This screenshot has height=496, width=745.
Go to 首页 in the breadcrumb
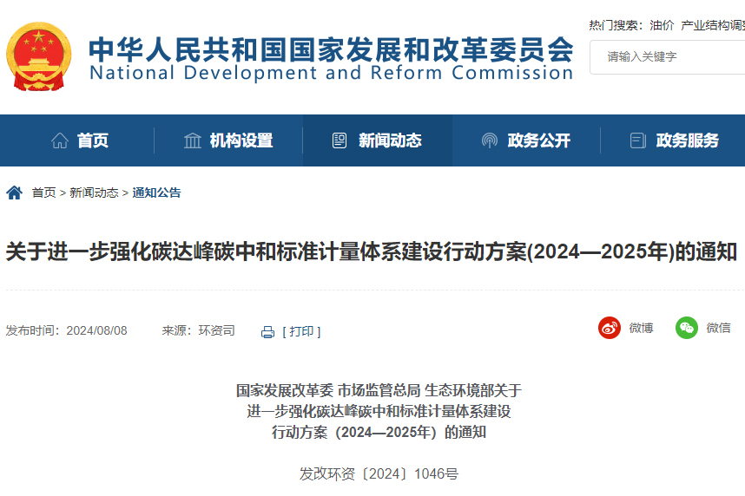[43, 193]
